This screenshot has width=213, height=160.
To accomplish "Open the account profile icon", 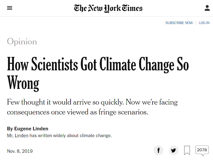I will (x=207, y=8).
